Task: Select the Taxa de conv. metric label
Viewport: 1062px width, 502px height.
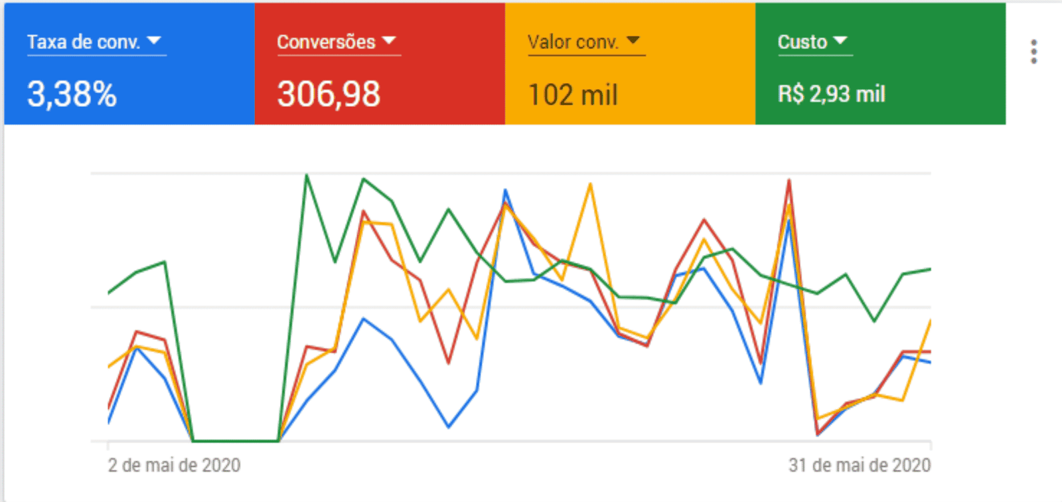Action: (84, 42)
